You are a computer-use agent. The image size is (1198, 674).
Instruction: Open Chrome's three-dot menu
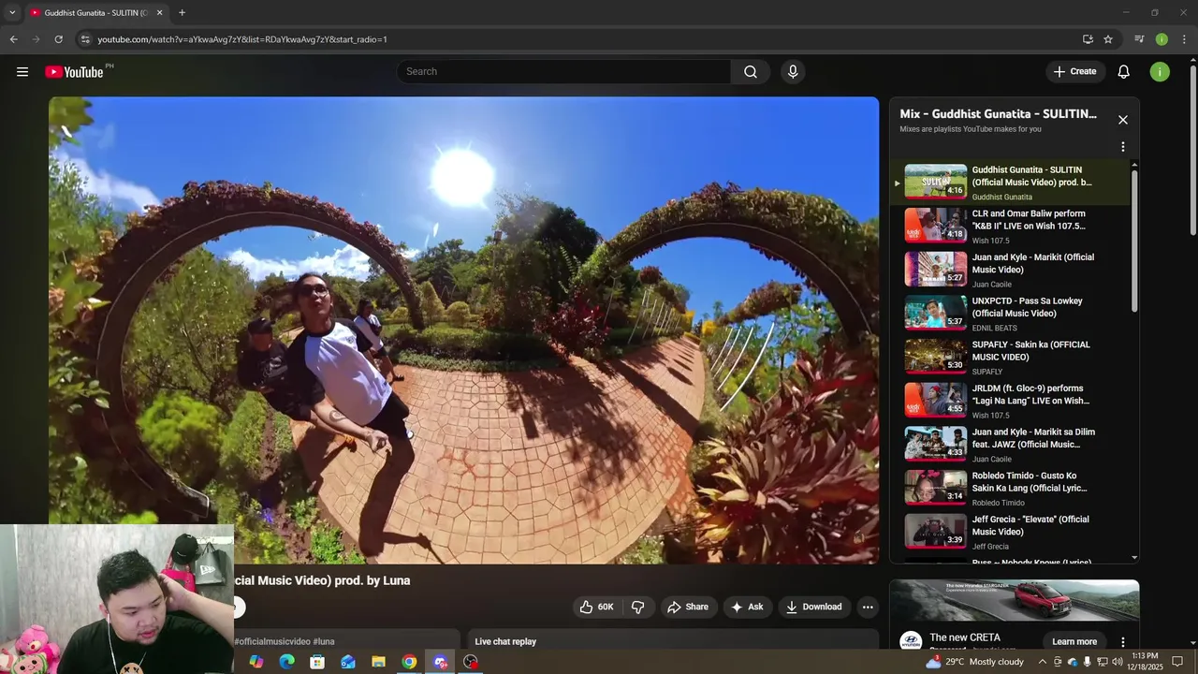1184,39
